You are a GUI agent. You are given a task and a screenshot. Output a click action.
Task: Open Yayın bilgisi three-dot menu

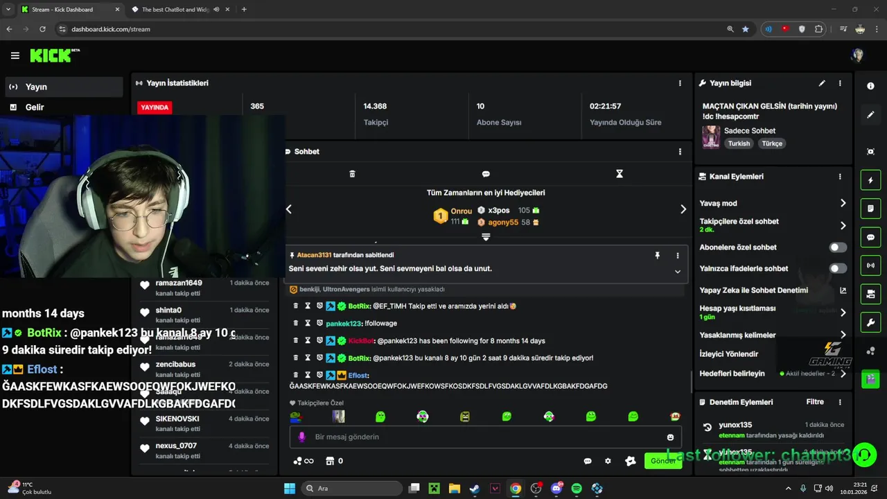coord(840,83)
